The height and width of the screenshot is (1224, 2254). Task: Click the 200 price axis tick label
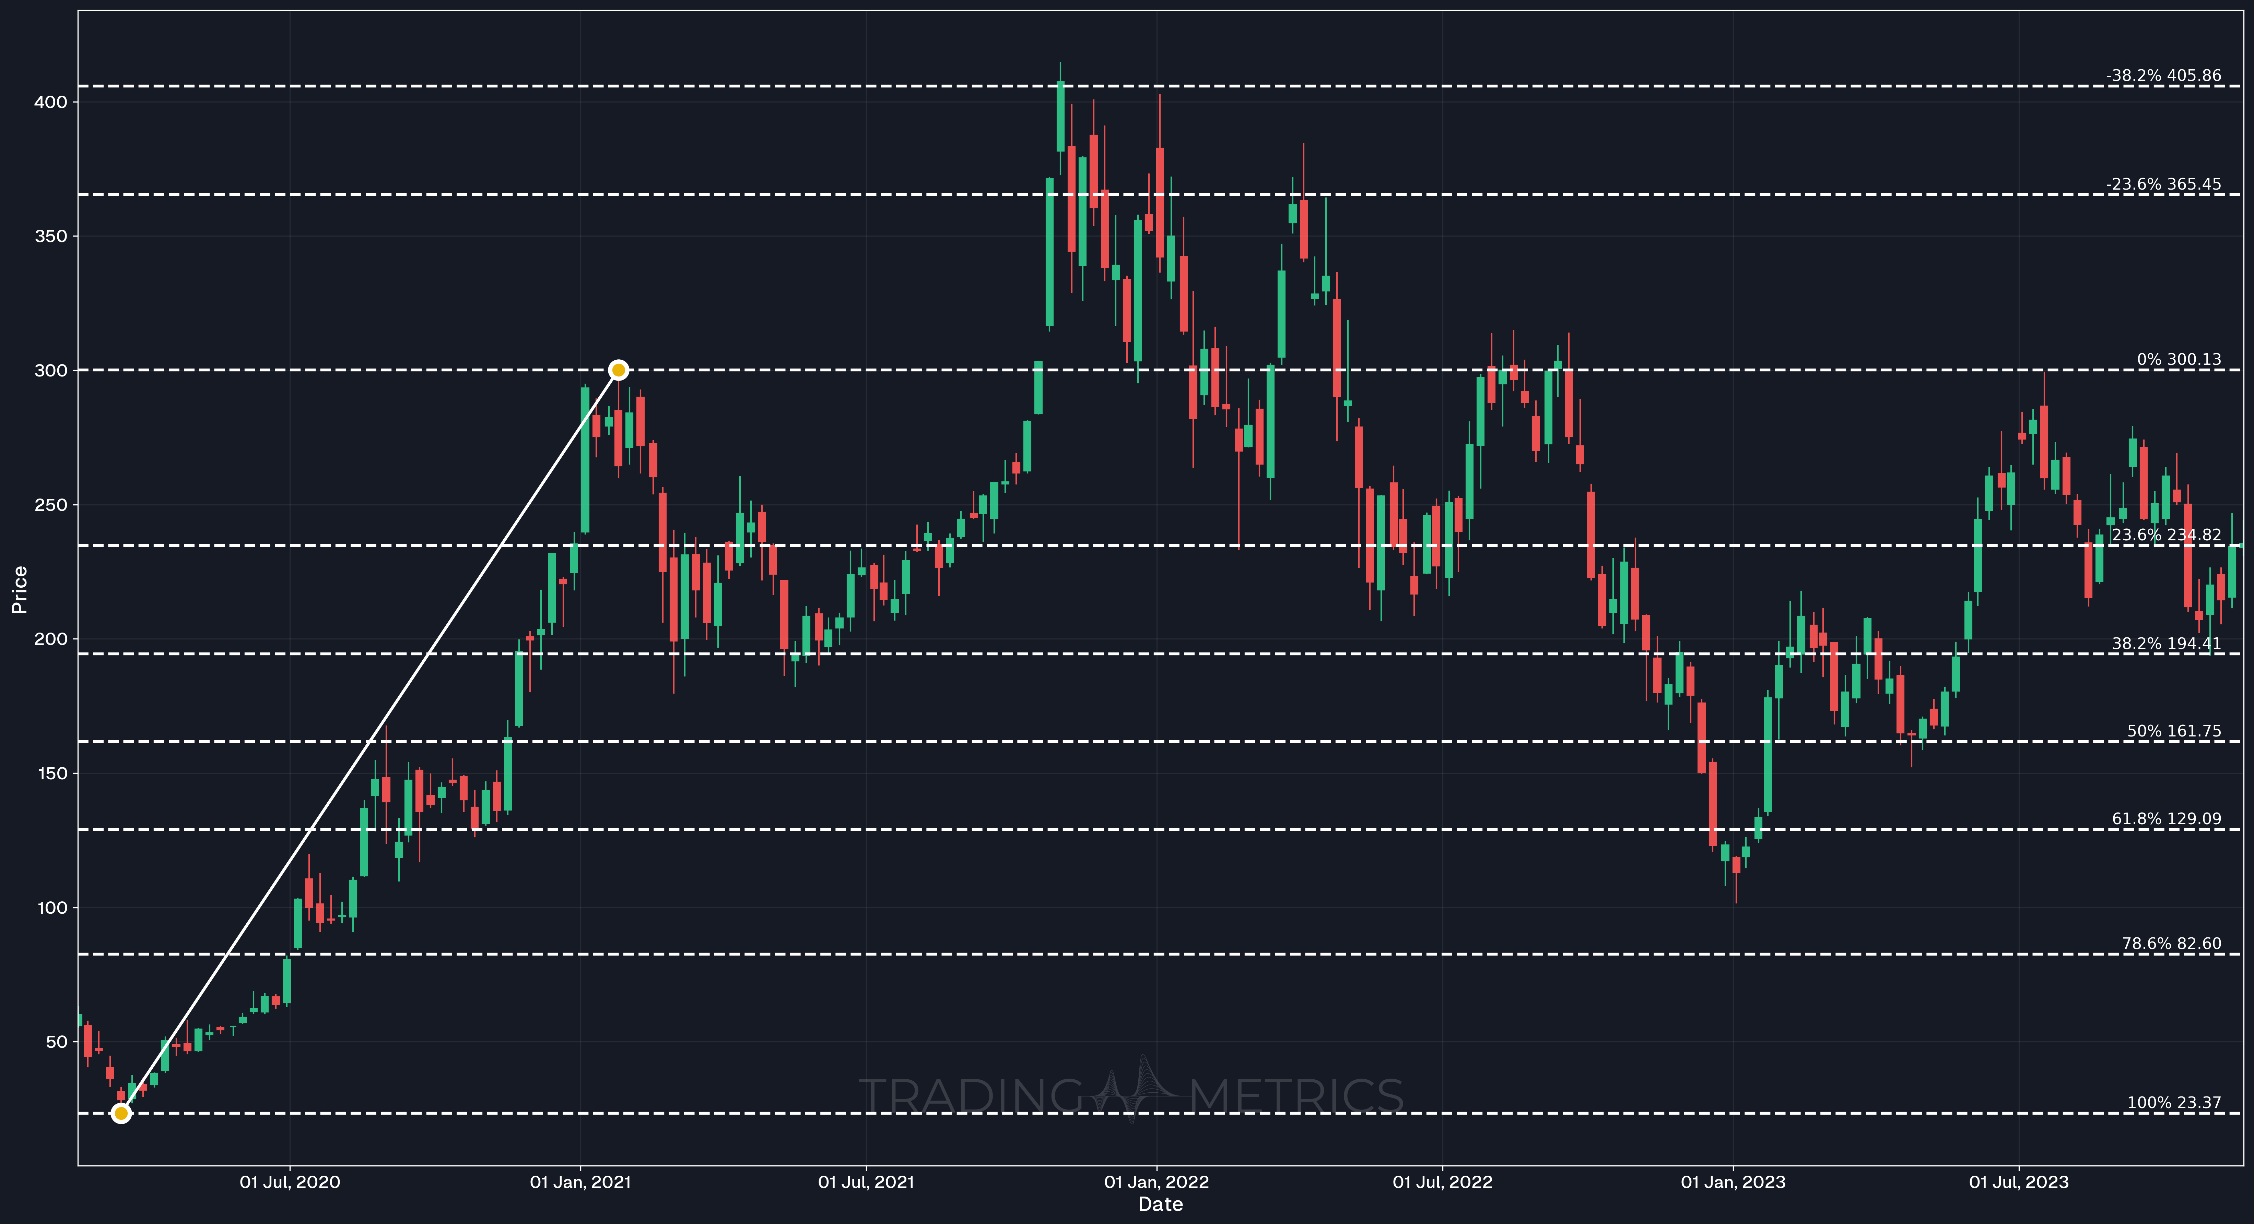click(x=51, y=639)
